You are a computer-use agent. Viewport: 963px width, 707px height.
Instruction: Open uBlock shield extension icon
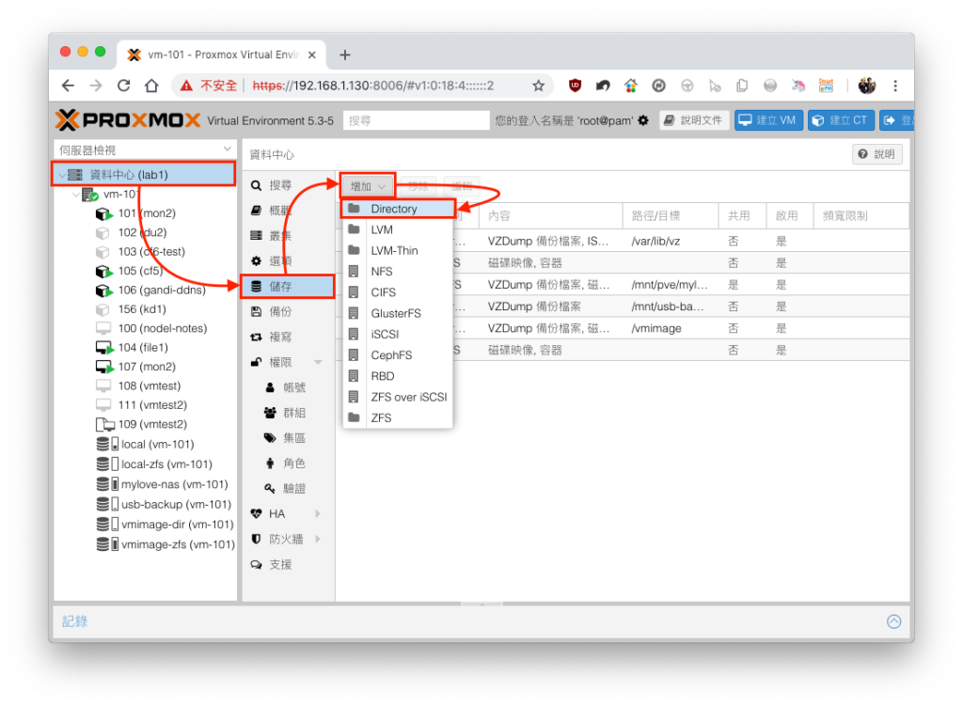click(x=575, y=86)
